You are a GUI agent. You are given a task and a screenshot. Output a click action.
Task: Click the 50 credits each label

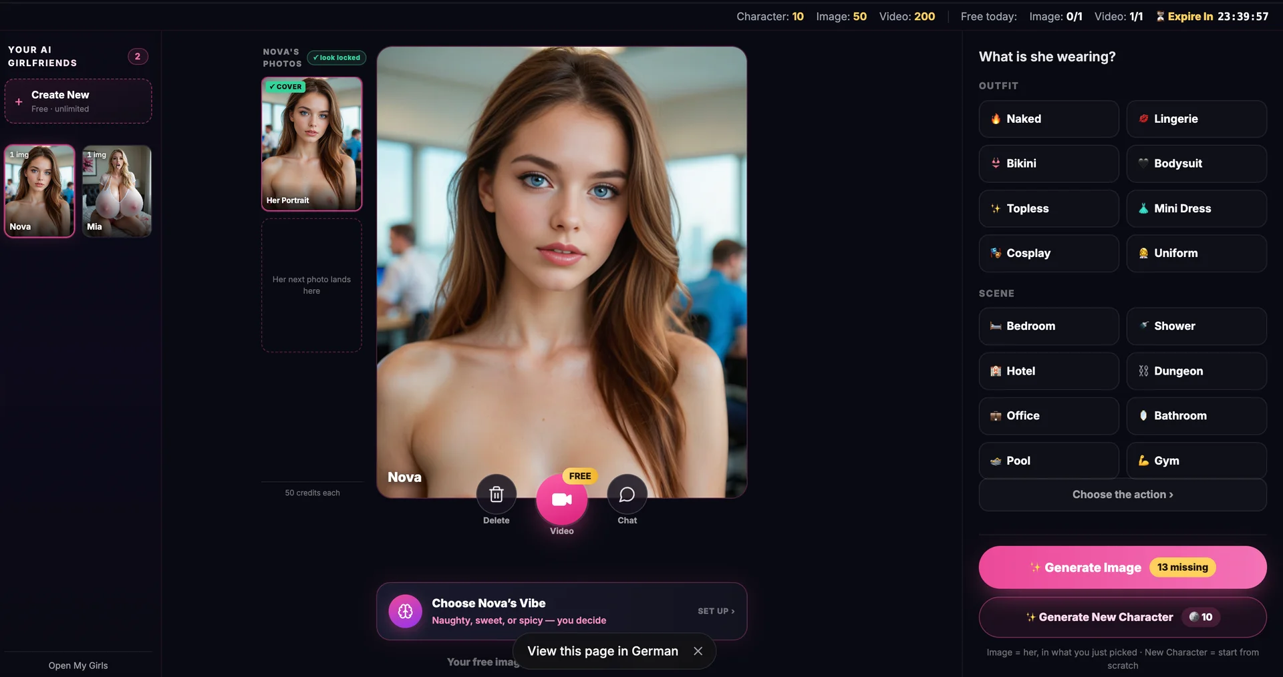(312, 493)
